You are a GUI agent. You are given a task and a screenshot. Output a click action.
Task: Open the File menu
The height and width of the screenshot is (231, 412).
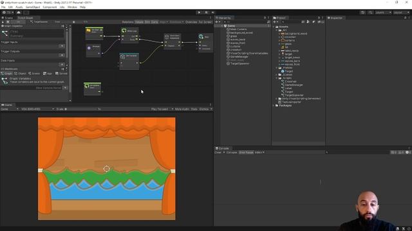click(3, 7)
